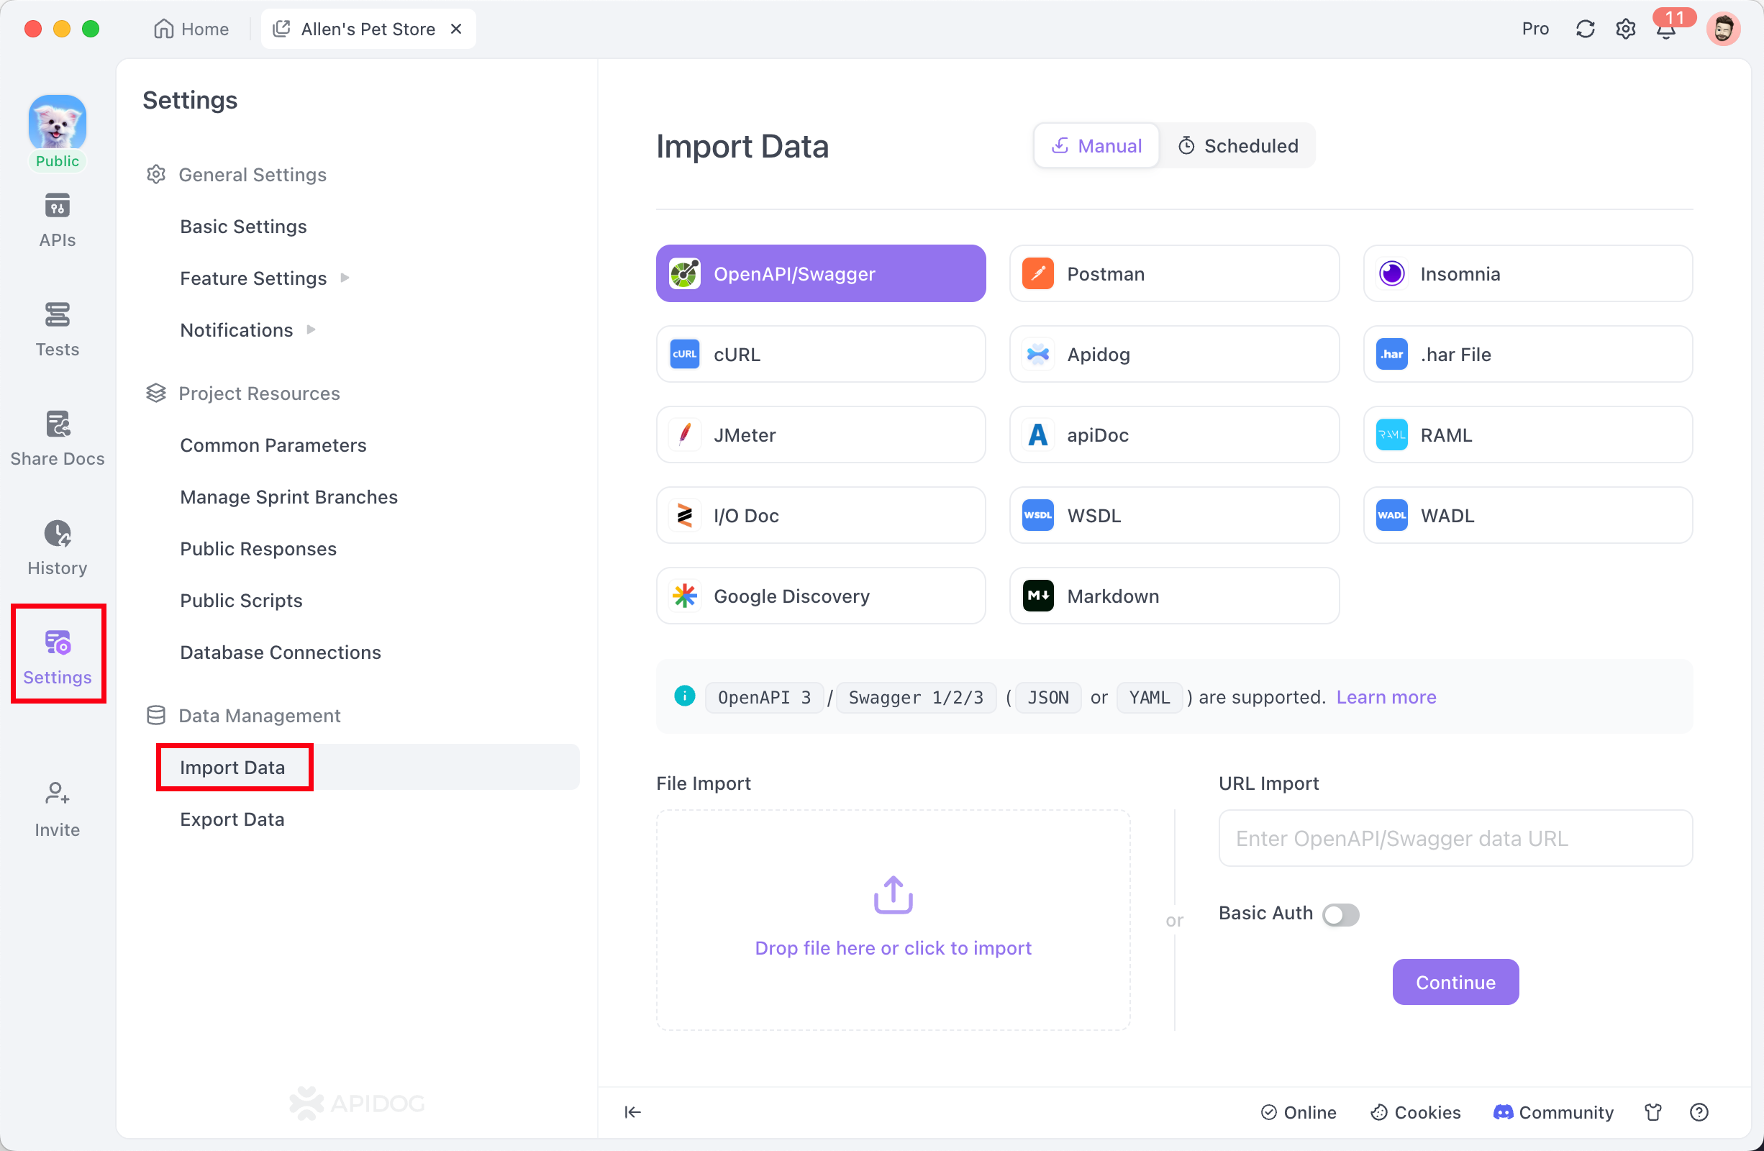Click the Pro plan label

tap(1535, 29)
